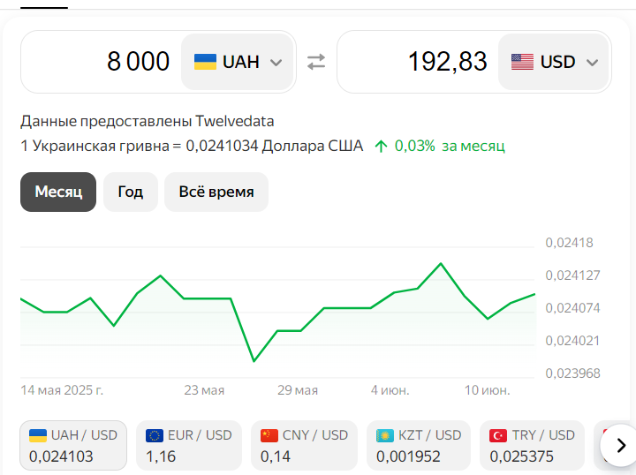This screenshot has height=475, width=636.
Task: Click the 0,03% за месяц change text
Action: (x=450, y=146)
